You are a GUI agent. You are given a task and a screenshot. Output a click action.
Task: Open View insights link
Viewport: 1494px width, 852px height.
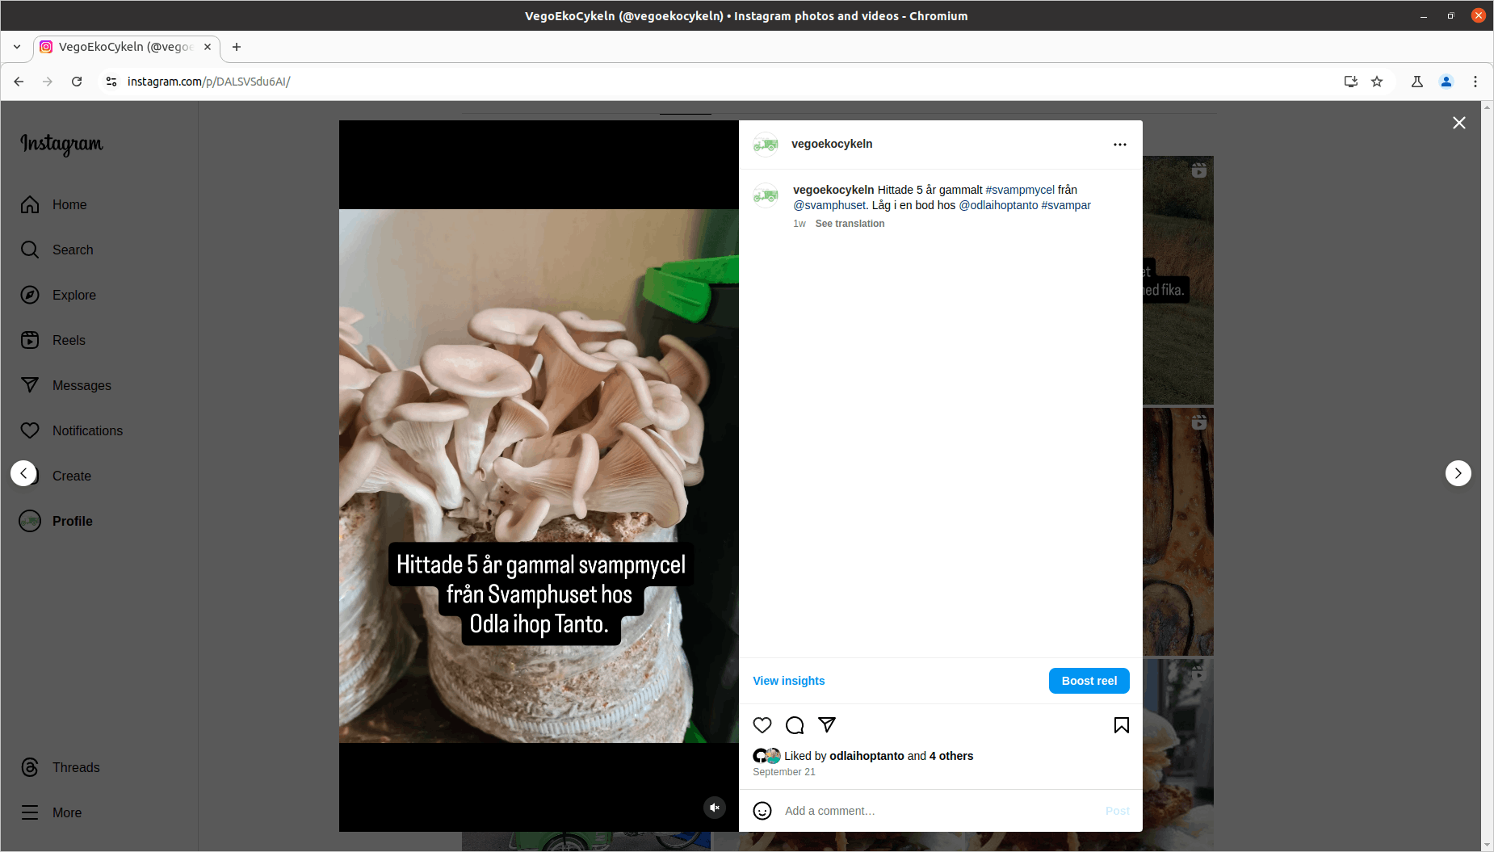click(789, 681)
